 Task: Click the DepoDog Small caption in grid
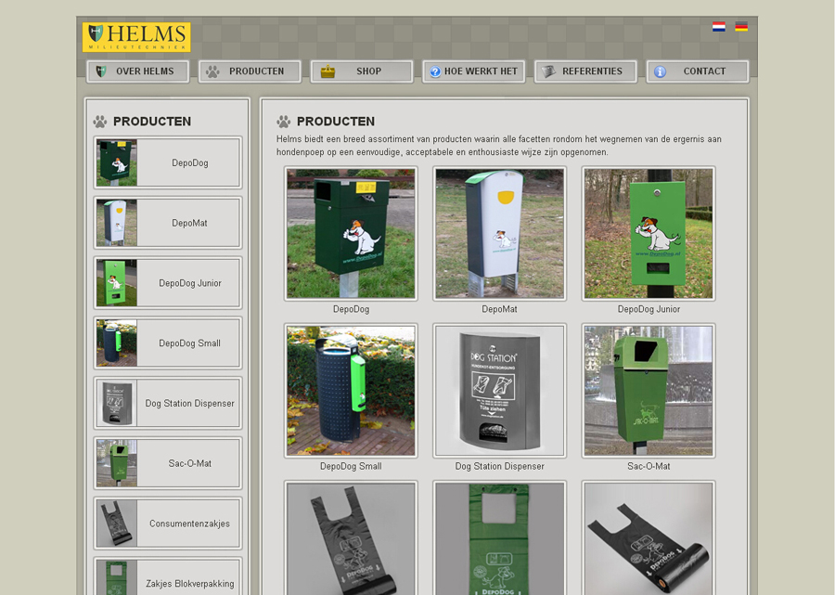pos(351,466)
